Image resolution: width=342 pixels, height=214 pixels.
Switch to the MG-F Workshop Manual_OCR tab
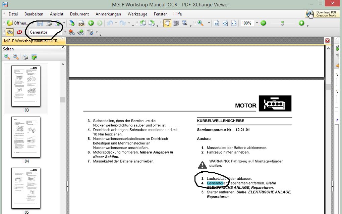tap(30, 41)
